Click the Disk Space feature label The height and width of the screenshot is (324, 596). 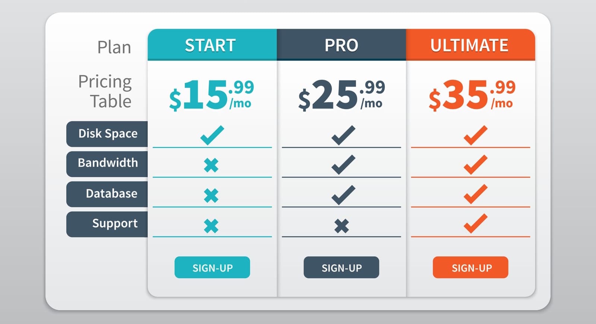click(x=108, y=134)
